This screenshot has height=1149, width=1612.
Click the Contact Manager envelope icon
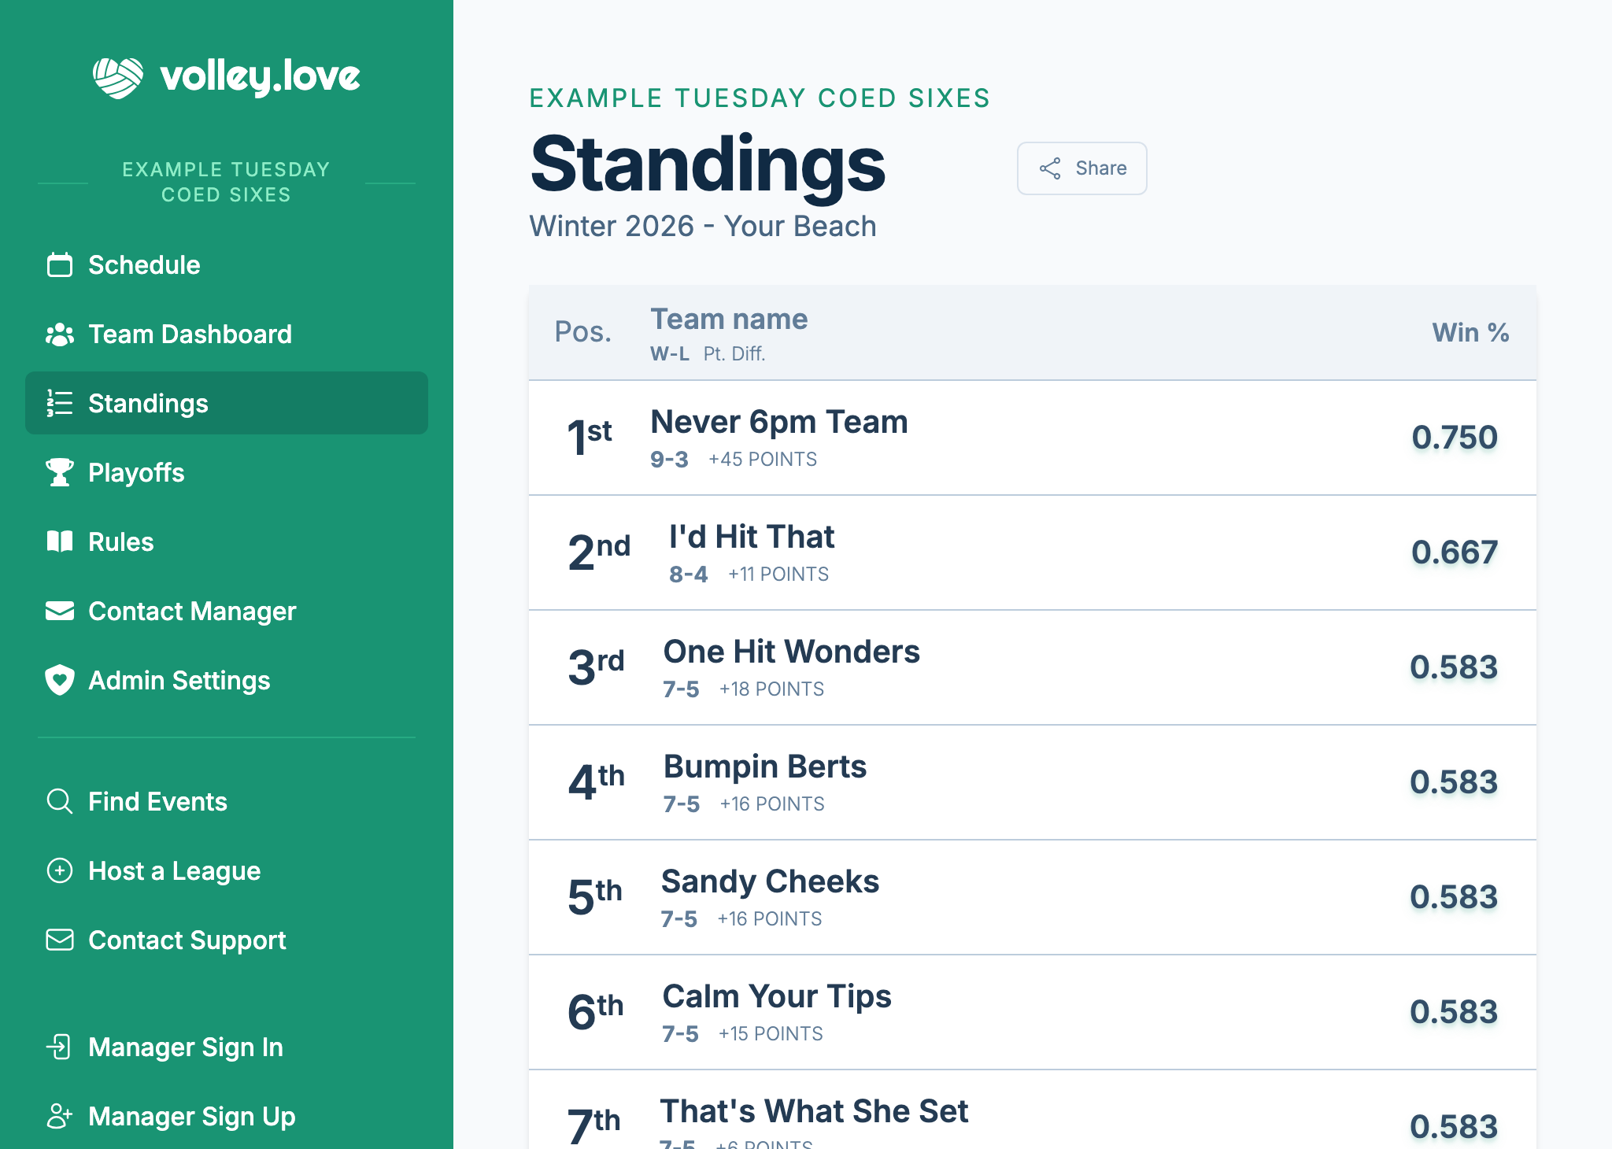coord(58,611)
